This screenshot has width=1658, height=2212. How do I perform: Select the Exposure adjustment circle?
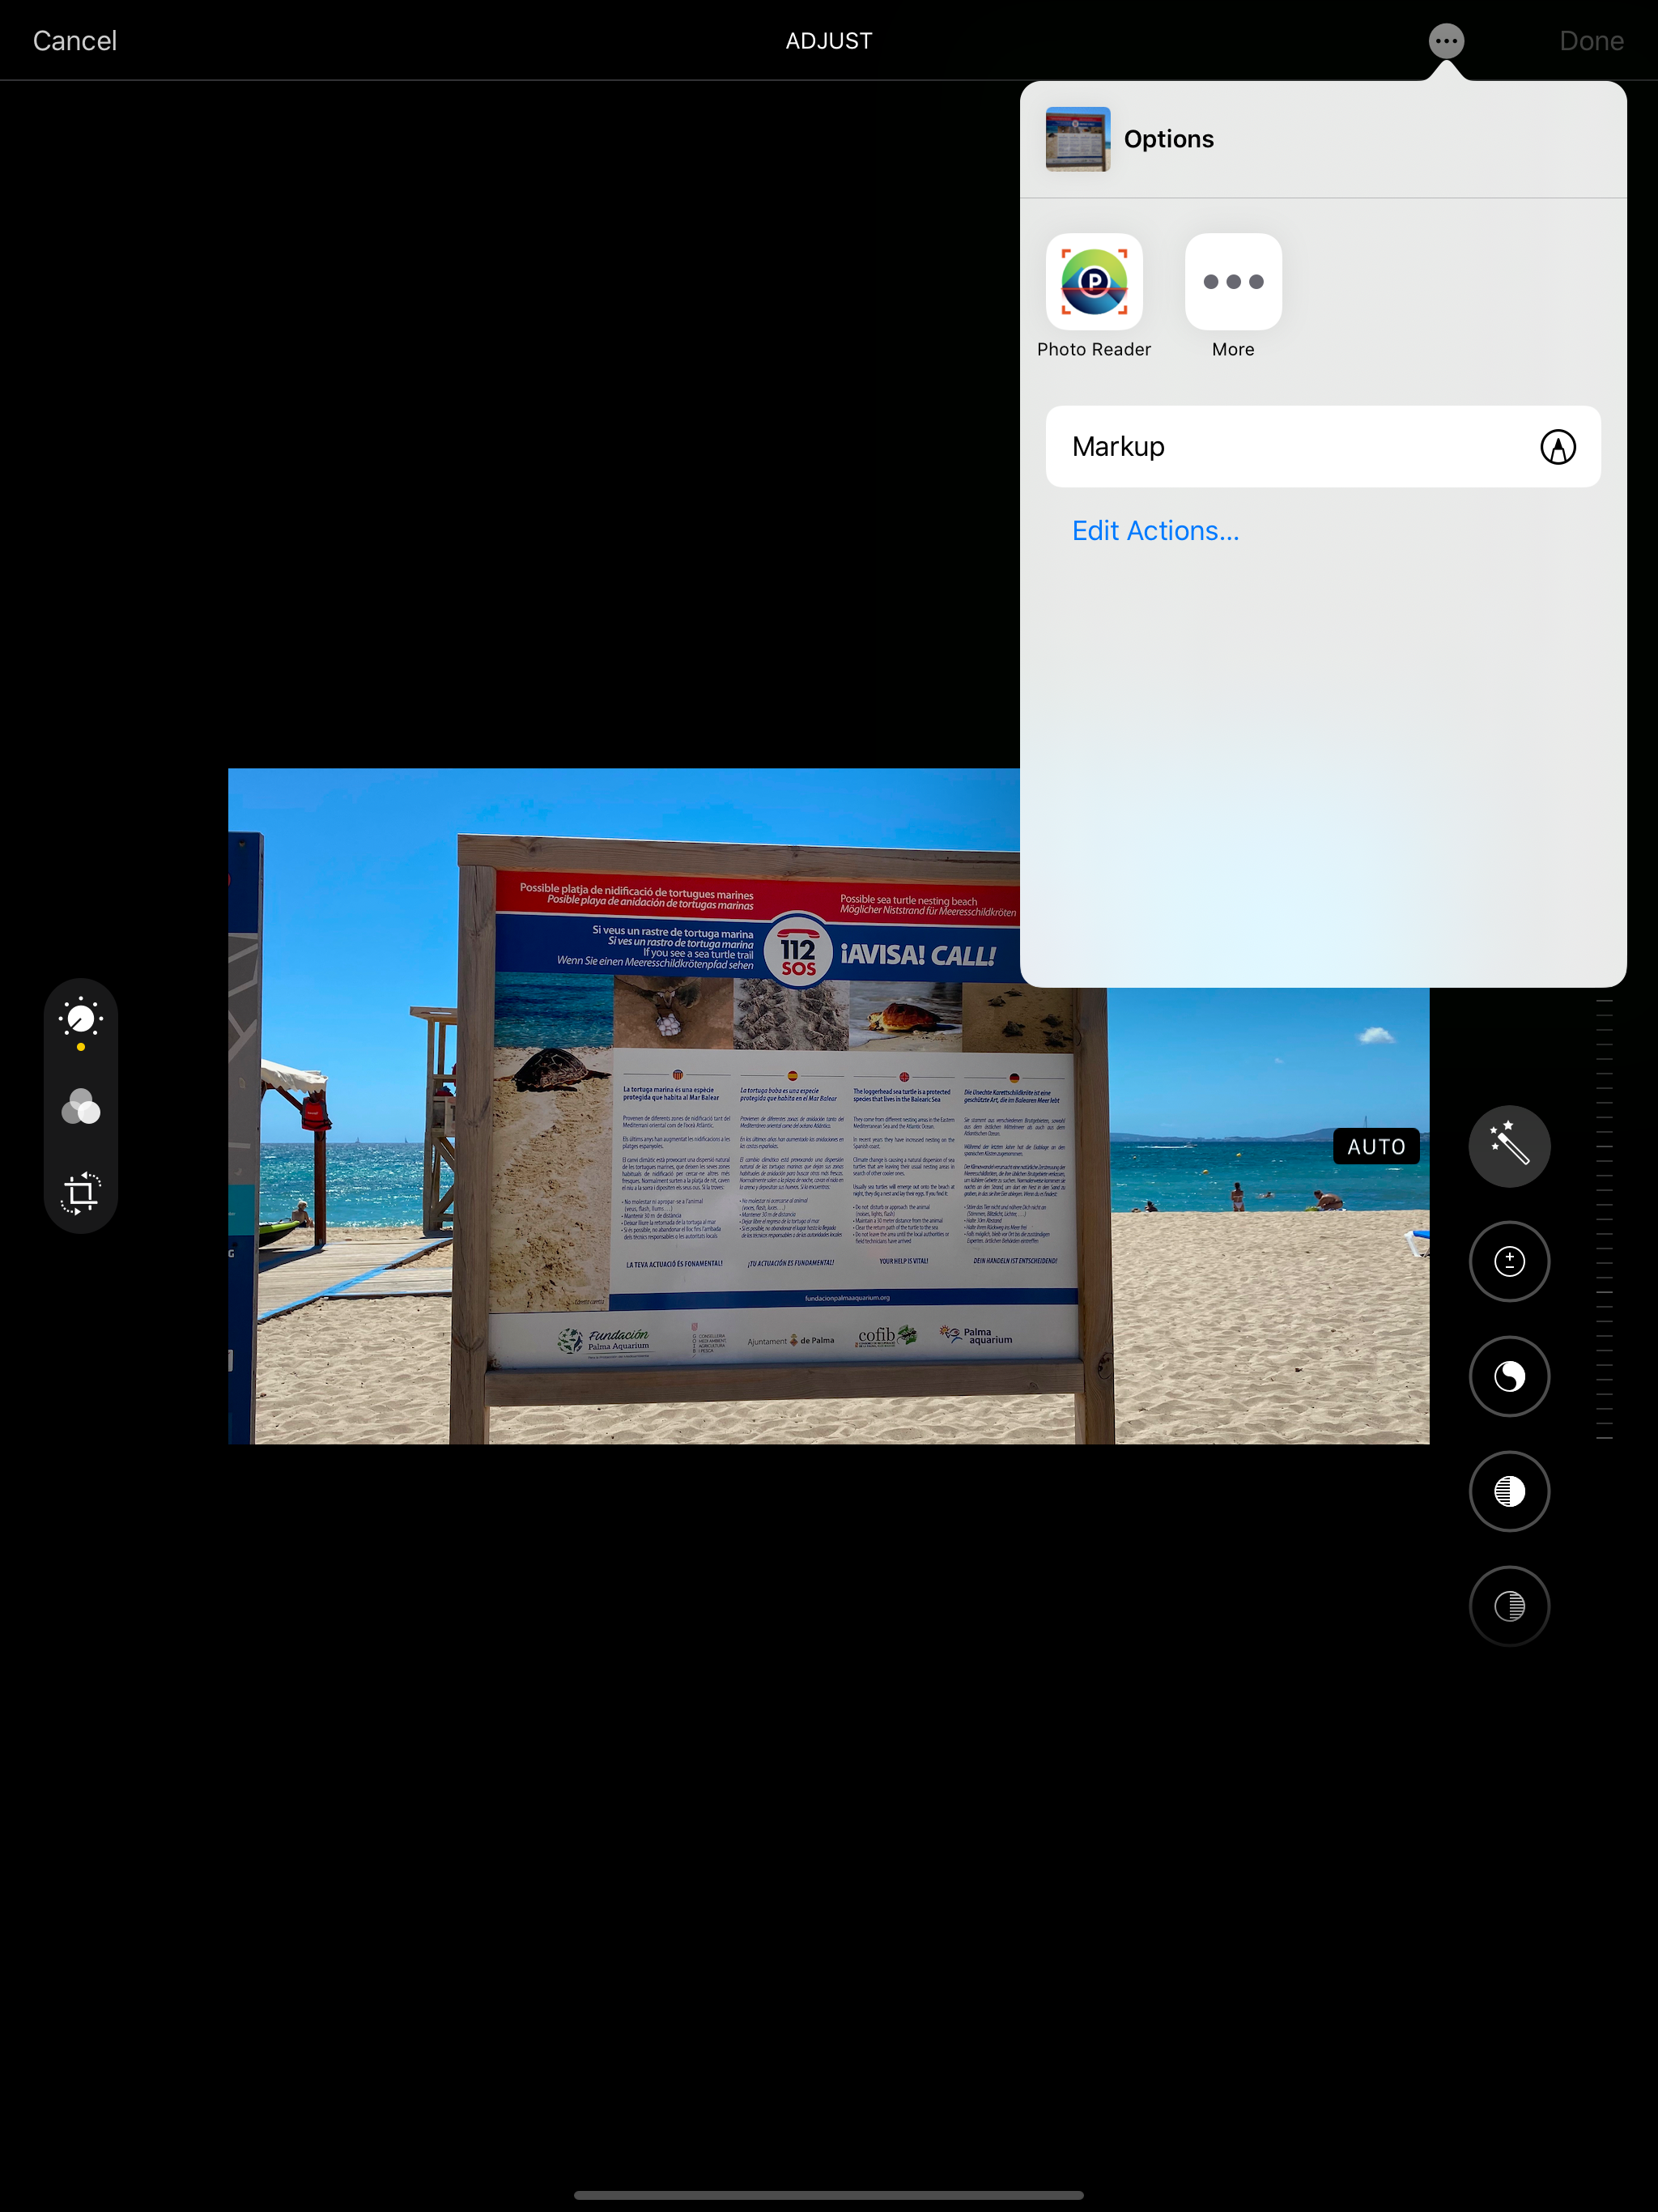pyautogui.click(x=1508, y=1261)
